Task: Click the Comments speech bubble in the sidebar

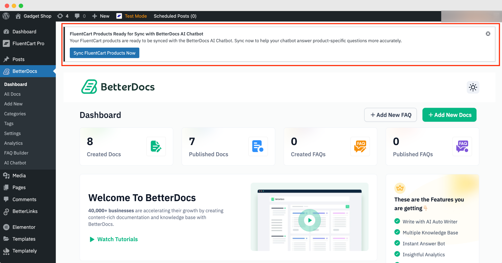Action: (7, 199)
